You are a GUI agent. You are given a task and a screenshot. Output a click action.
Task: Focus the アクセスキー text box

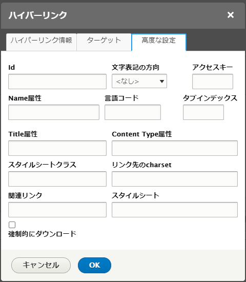[x=213, y=82]
